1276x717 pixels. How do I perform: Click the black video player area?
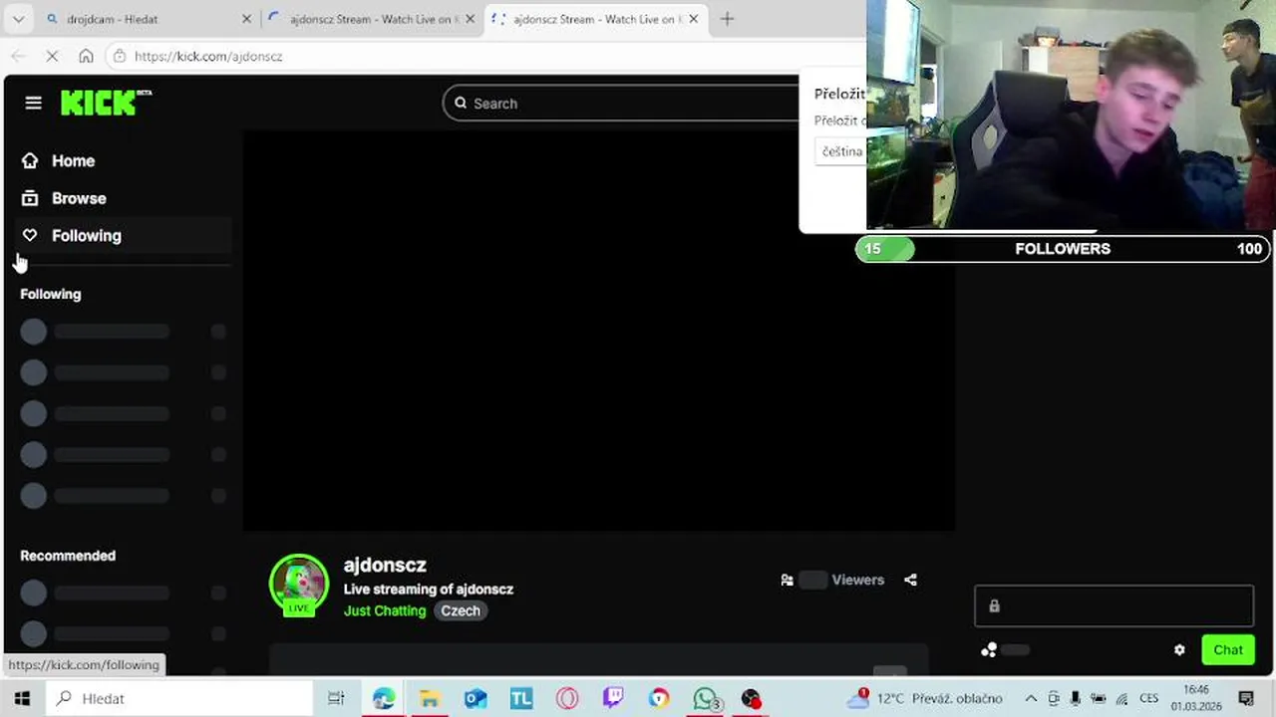(598, 331)
